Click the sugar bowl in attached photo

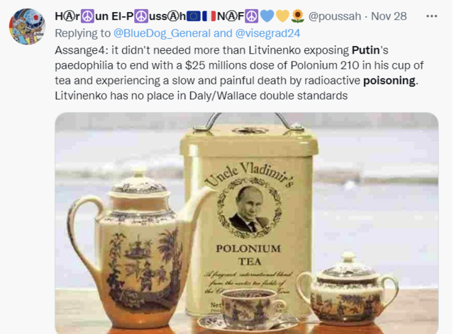click(348, 289)
